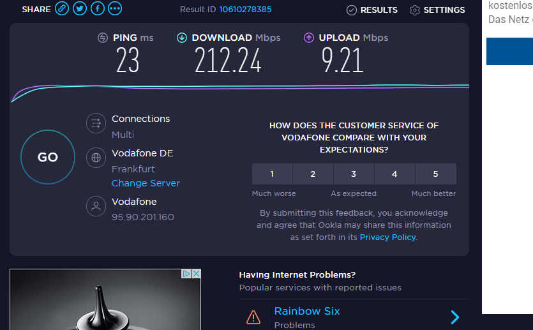This screenshot has width=533, height=330.
Task: Expand Rainbow Six chevron arrow
Action: point(455,317)
